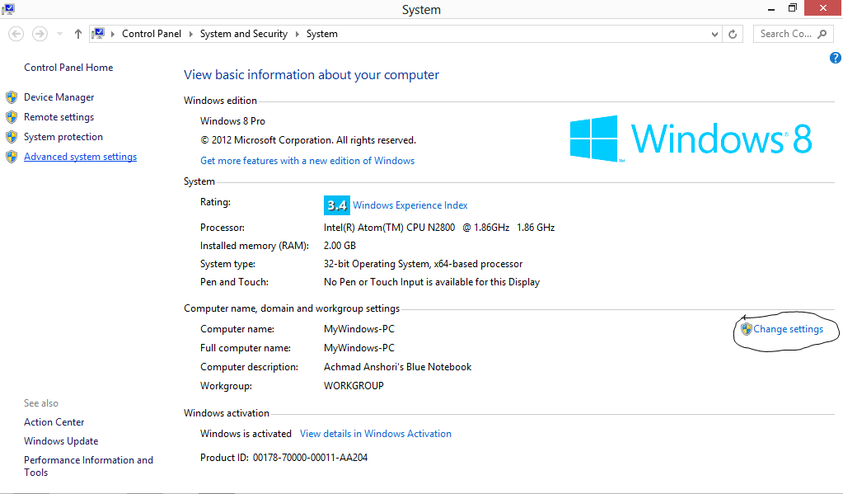
Task: Click description "Achmad Anshori's Blue Notebook"
Action: 397,367
